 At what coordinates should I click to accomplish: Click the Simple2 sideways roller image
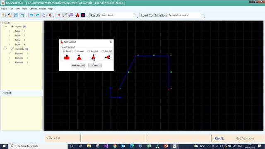click(x=108, y=58)
